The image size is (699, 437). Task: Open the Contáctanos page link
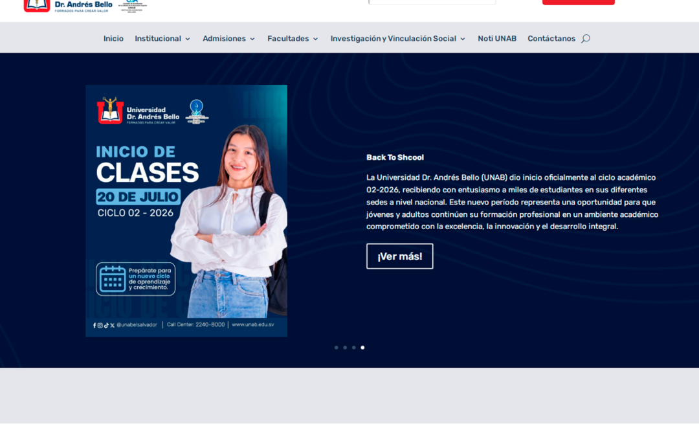tap(551, 39)
